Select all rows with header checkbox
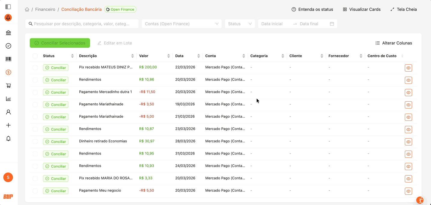Screen dimensions: 431x205 (35, 56)
